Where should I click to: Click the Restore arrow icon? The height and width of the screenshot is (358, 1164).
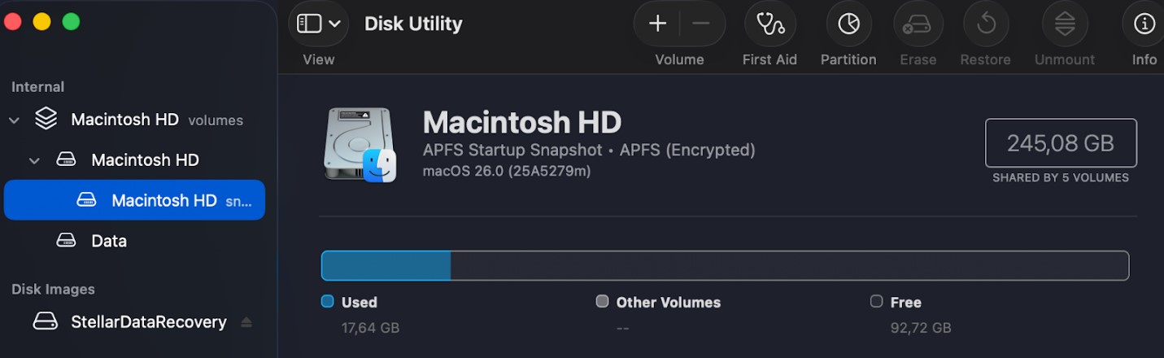[986, 24]
